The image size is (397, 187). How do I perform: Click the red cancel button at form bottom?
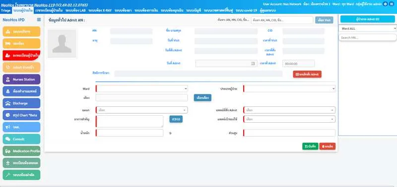click(x=328, y=146)
